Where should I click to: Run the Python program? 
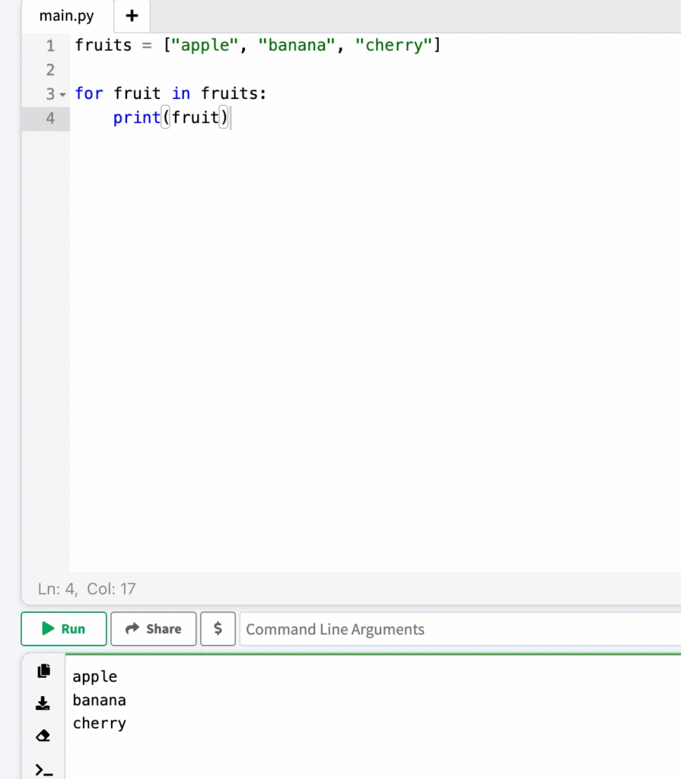pos(64,629)
